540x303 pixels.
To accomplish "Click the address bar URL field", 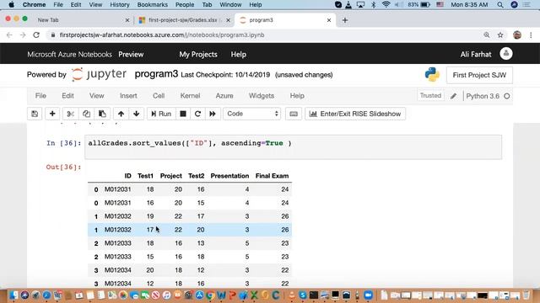I will coord(265,35).
